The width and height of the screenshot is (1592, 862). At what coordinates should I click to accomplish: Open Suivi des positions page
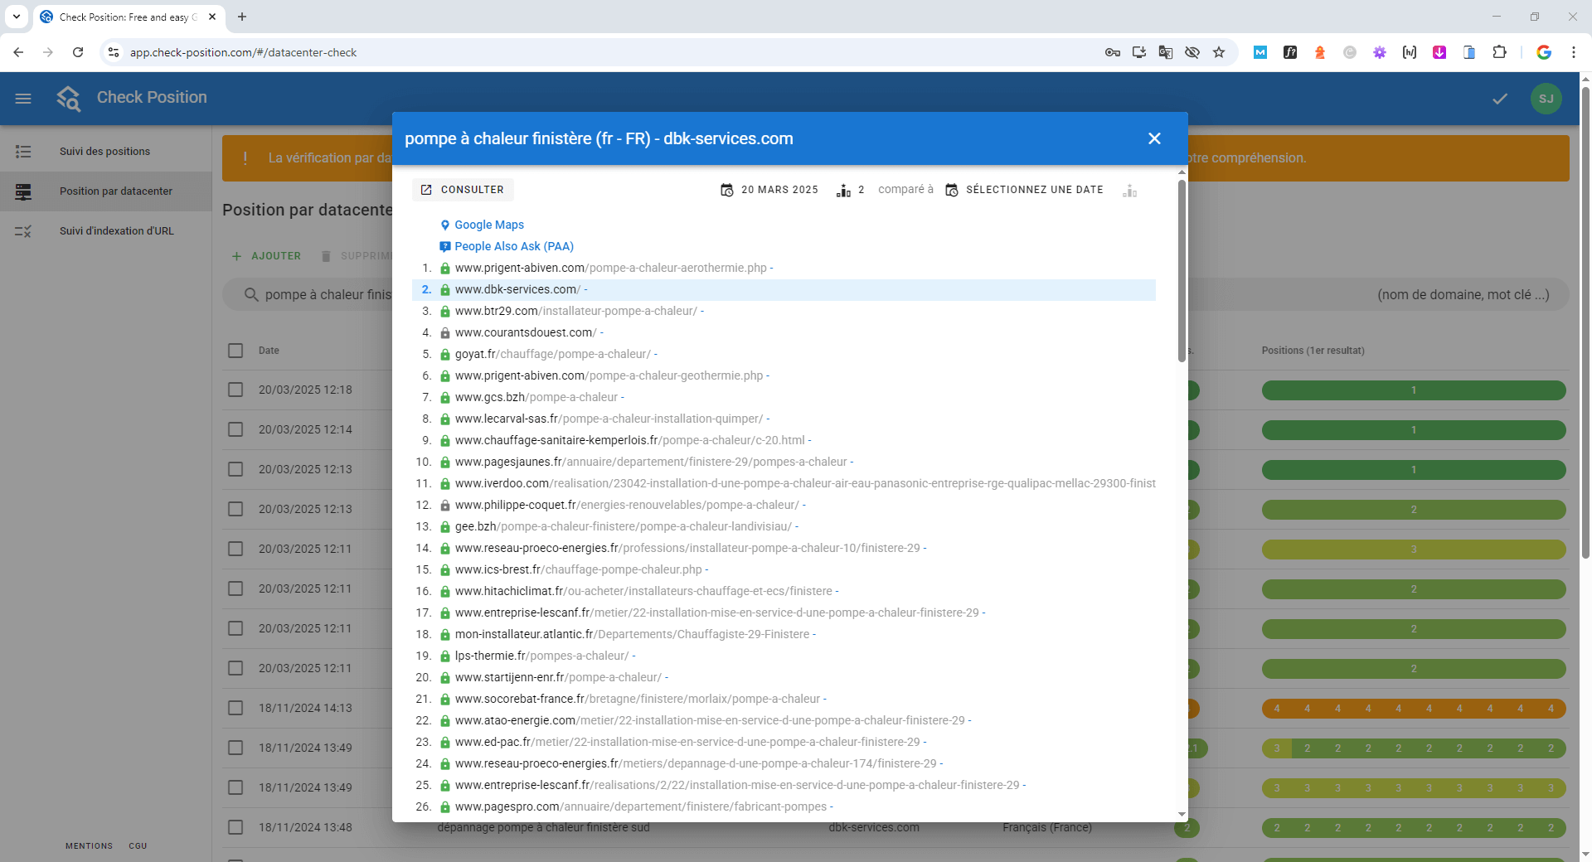pos(105,152)
